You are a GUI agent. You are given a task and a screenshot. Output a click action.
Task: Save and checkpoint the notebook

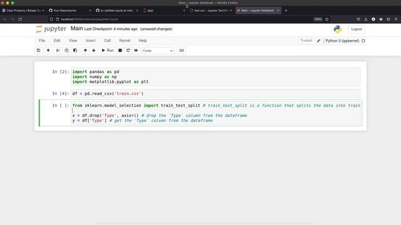(x=39, y=51)
